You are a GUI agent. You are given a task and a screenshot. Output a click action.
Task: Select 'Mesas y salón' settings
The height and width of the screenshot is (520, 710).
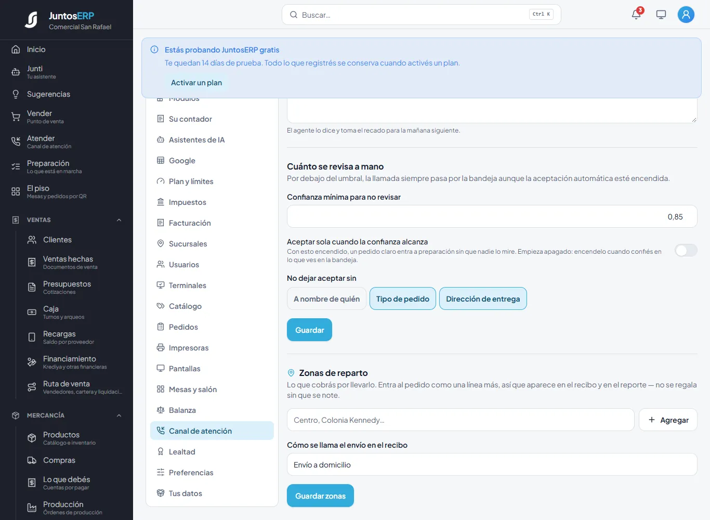pyautogui.click(x=212, y=389)
